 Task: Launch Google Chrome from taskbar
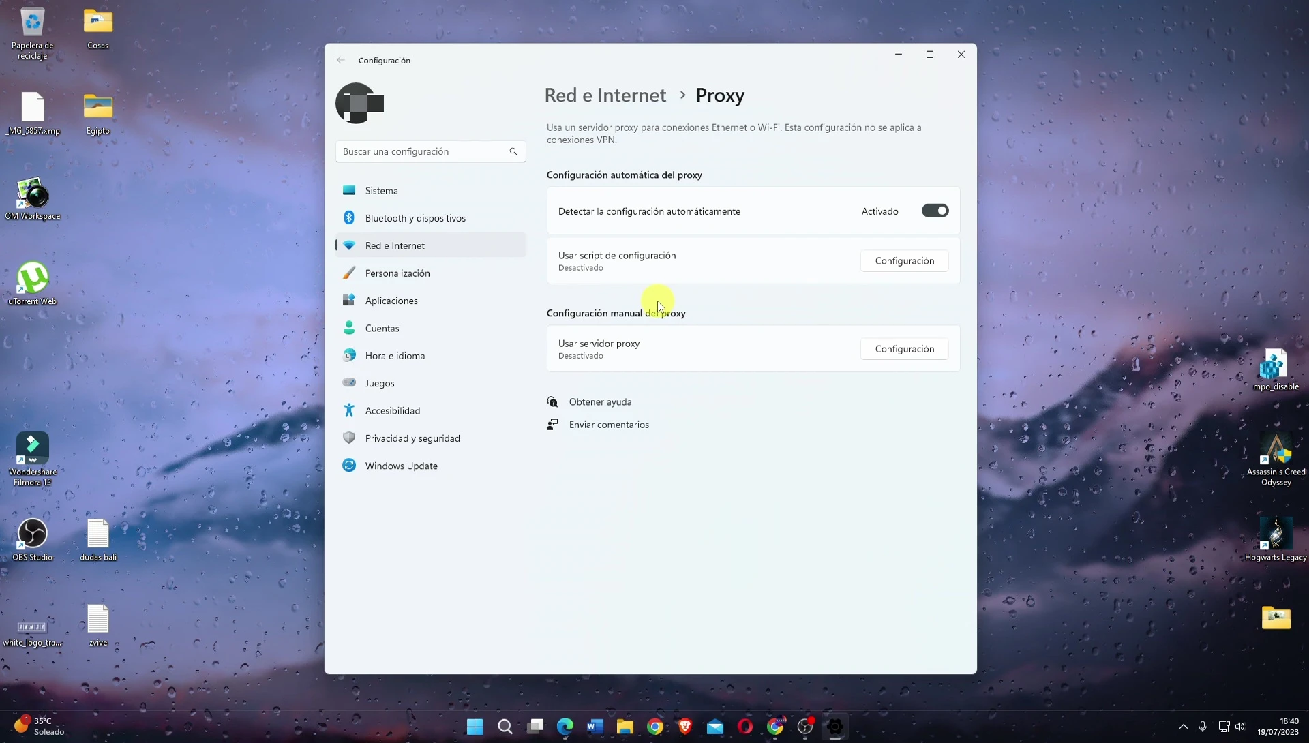[655, 727]
